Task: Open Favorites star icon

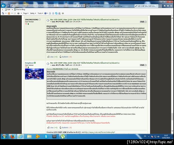Action: tap(168, 6)
